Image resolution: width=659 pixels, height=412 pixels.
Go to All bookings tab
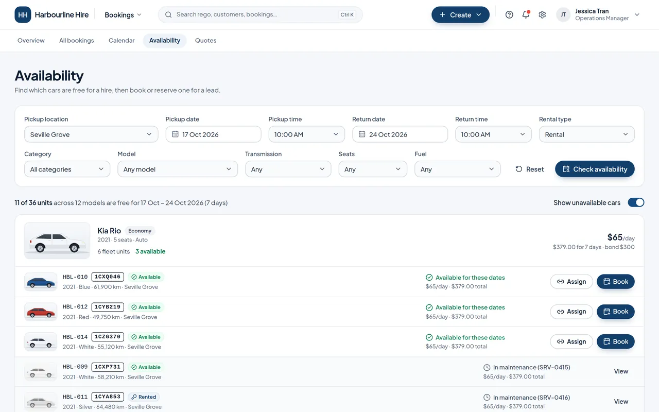point(77,41)
